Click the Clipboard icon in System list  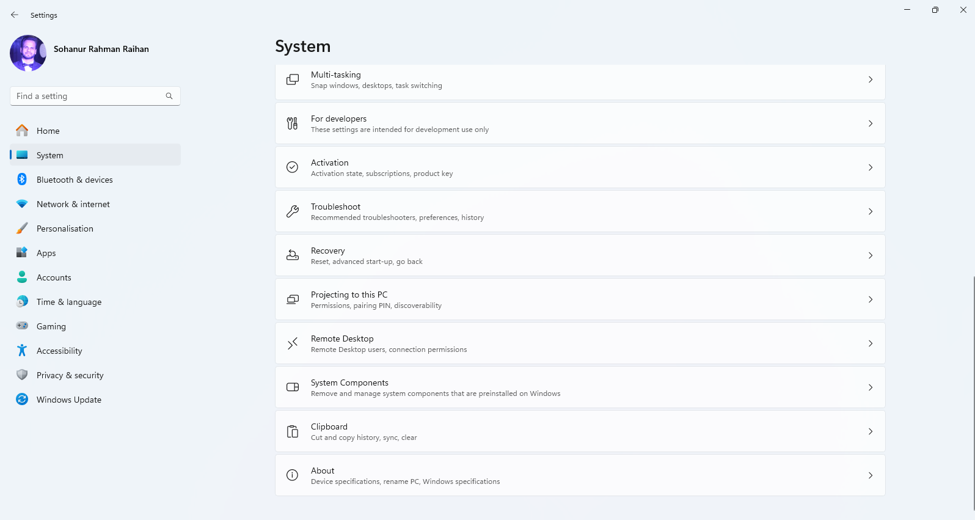[x=293, y=431]
